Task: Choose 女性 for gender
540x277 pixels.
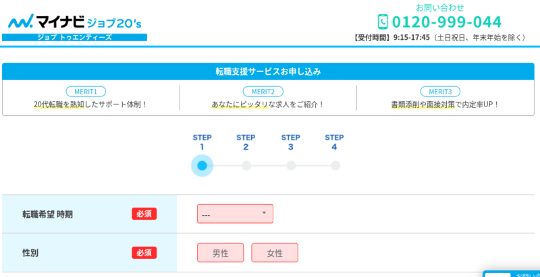Action: [x=275, y=253]
